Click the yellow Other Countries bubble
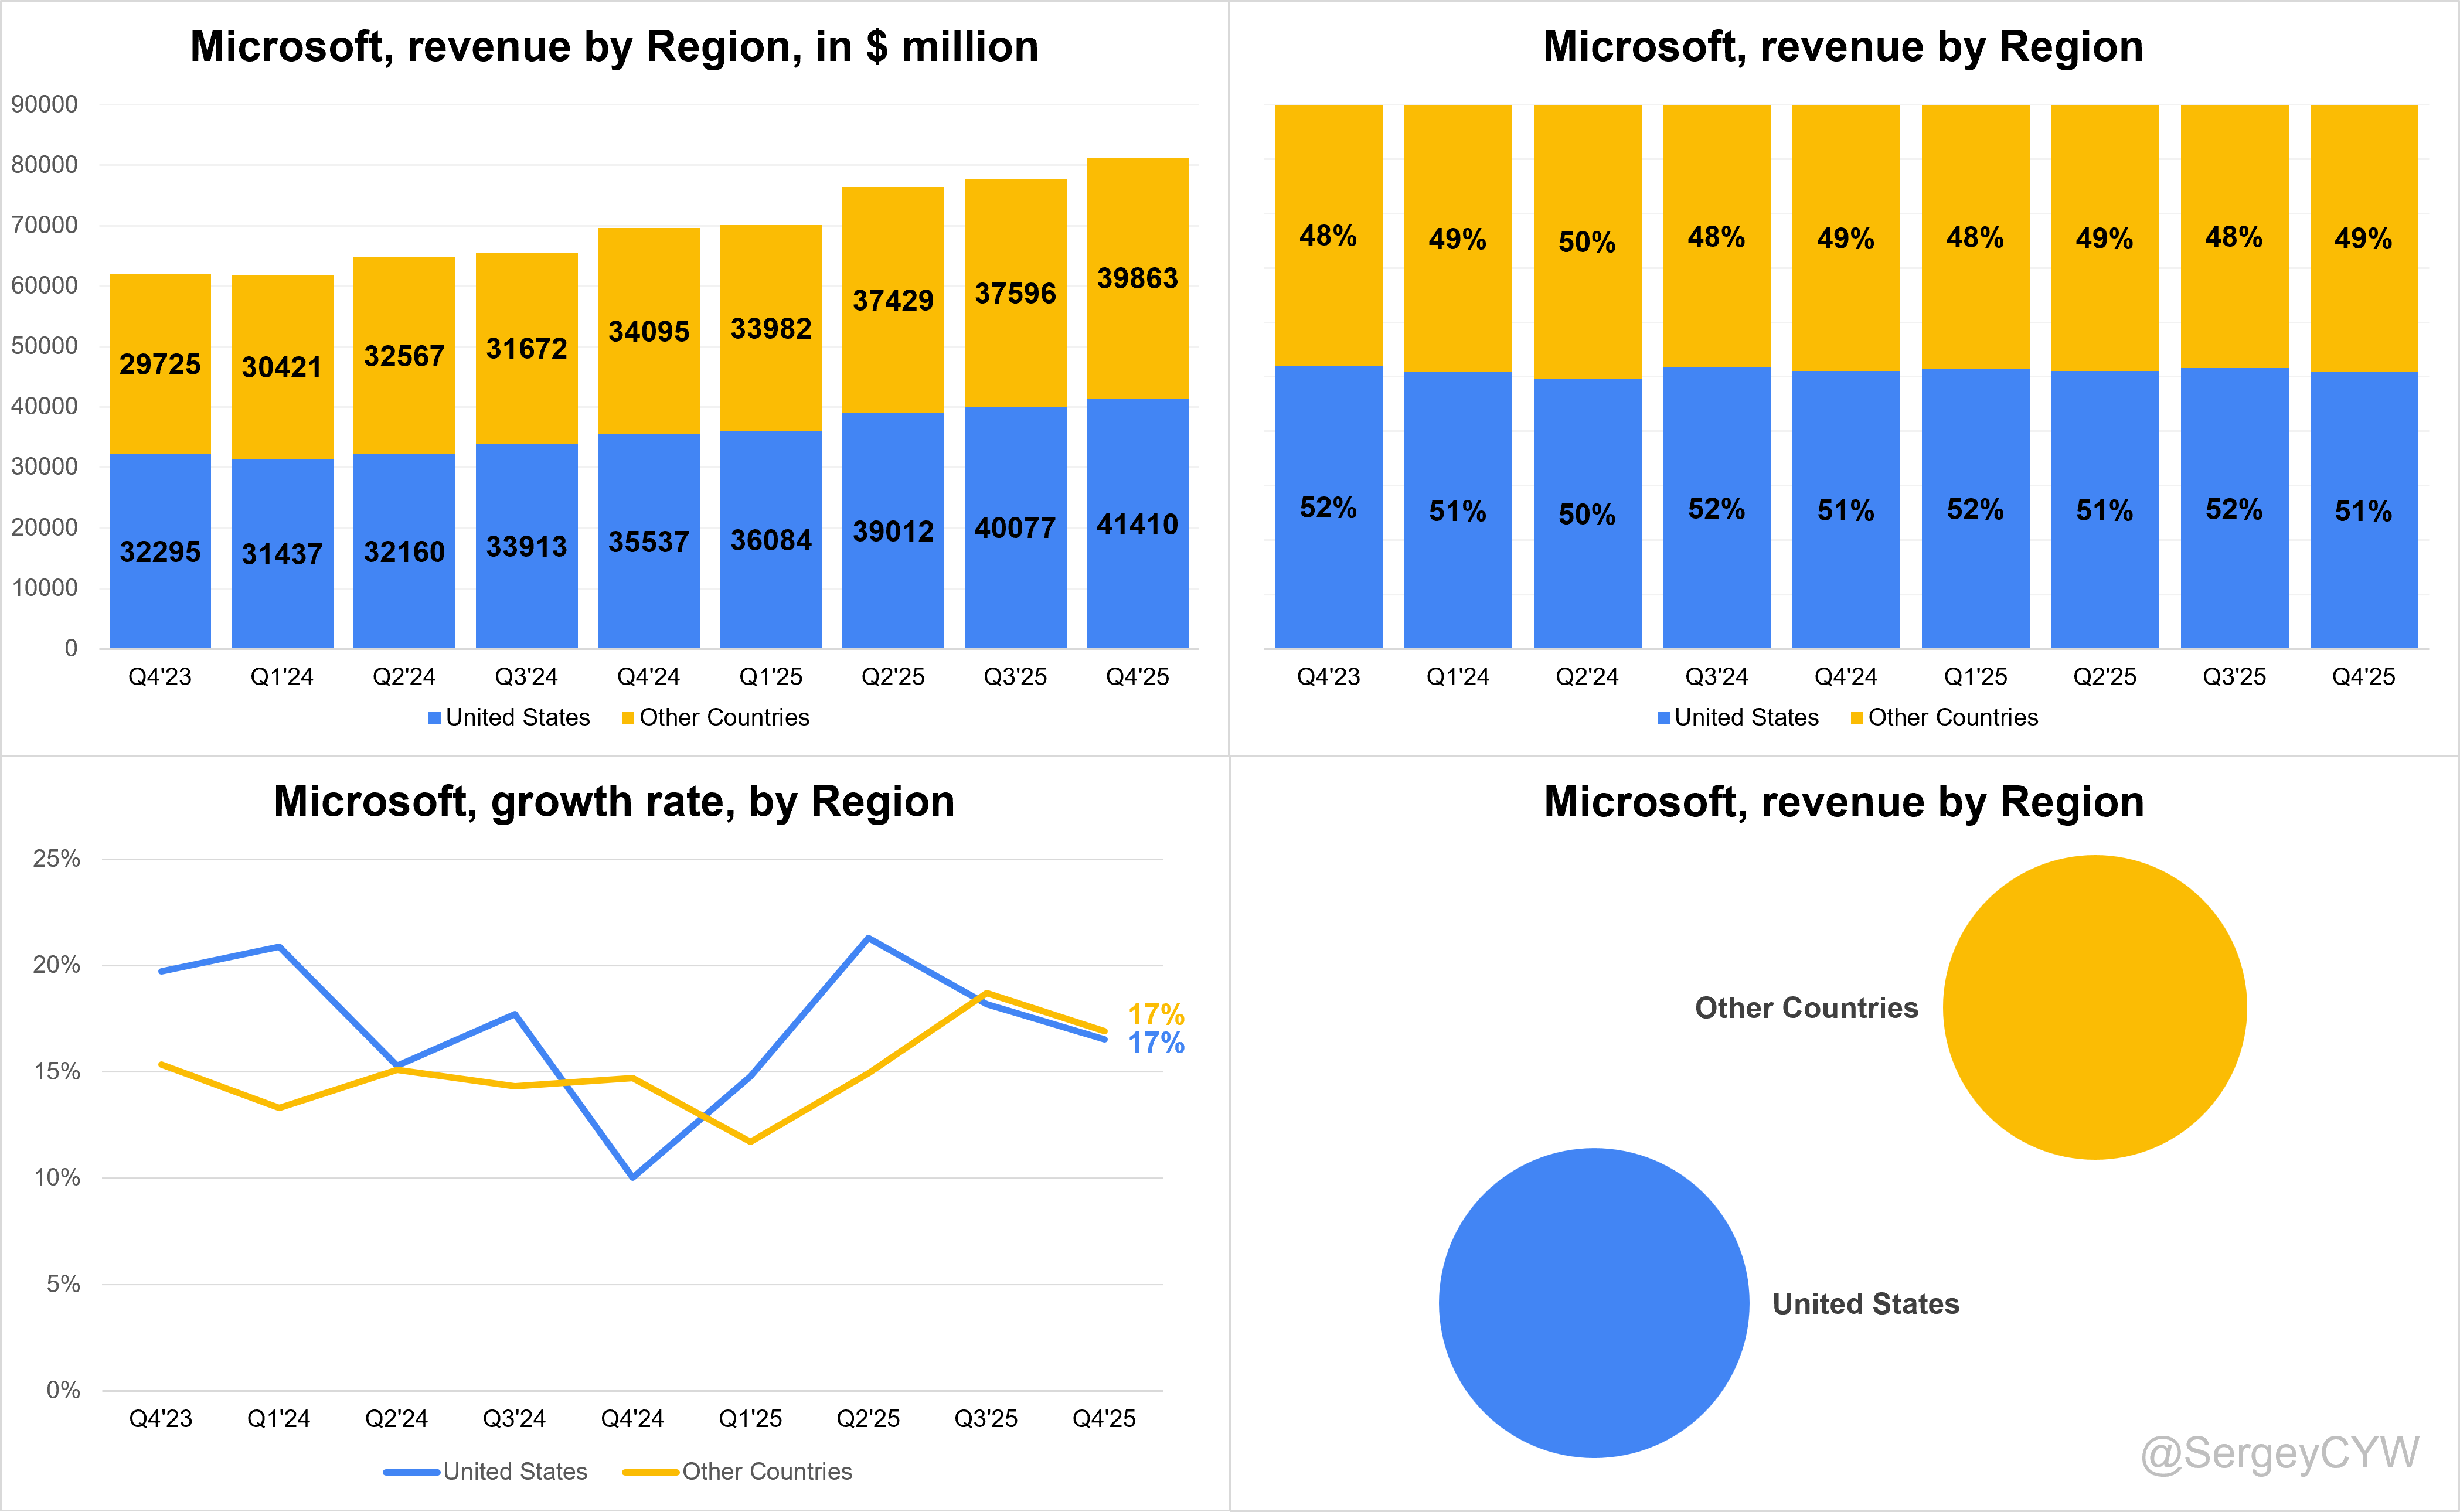Viewport: 2460px width, 1512px height. (2094, 1007)
